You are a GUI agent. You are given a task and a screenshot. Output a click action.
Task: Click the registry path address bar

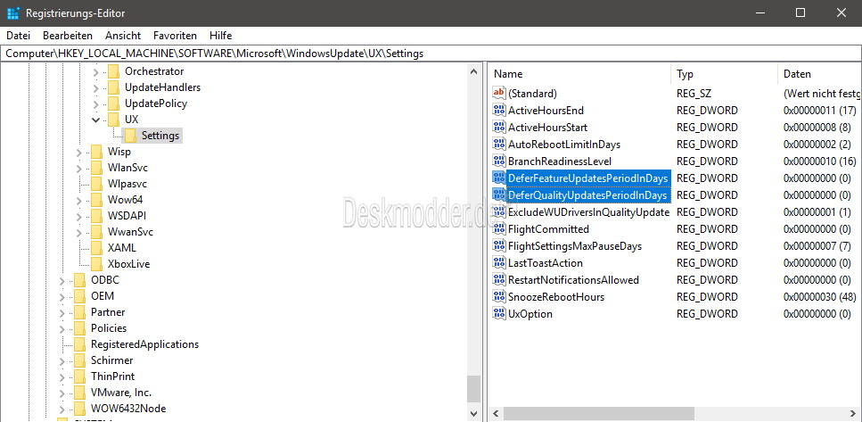(x=431, y=54)
